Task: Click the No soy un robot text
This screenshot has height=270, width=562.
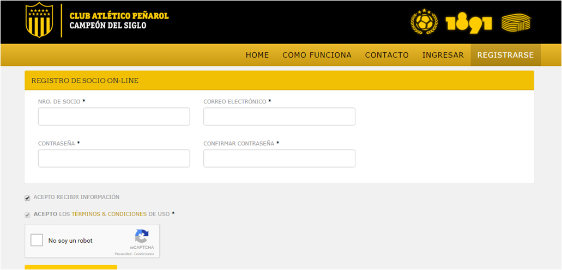Action: tap(70, 241)
